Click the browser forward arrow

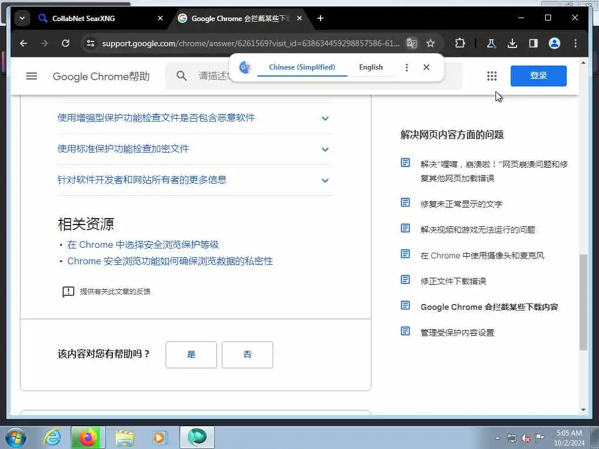(44, 43)
